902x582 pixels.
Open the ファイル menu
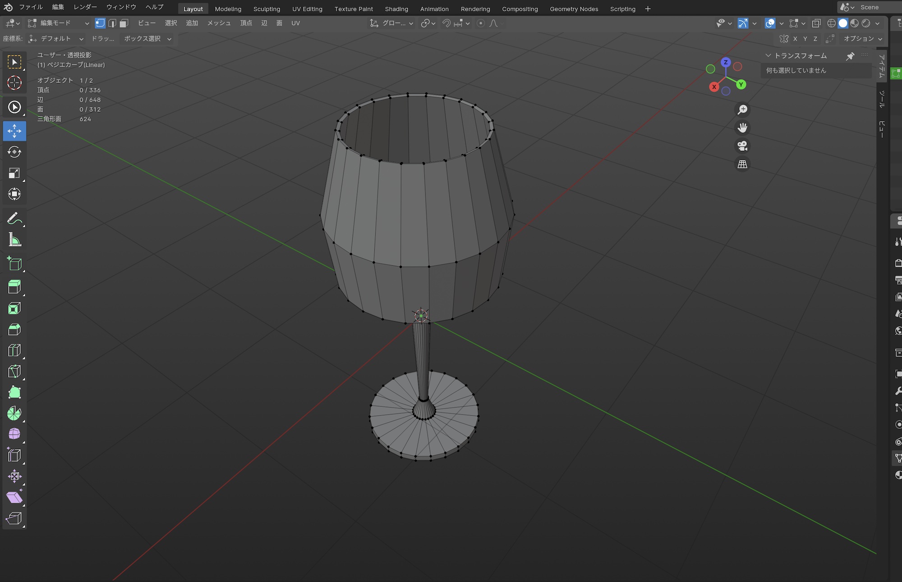point(31,7)
